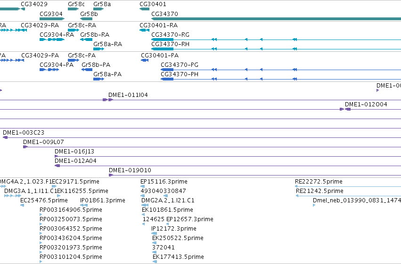Viewport: 401px width, 264px height.
Task: Select clone DME1-009L07
Action: (43, 142)
